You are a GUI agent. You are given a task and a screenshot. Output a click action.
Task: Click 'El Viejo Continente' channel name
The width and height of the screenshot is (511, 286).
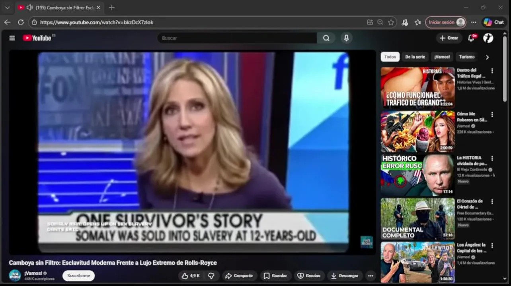[x=472, y=170]
